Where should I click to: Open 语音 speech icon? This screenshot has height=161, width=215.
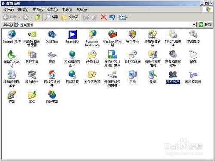tap(12, 97)
